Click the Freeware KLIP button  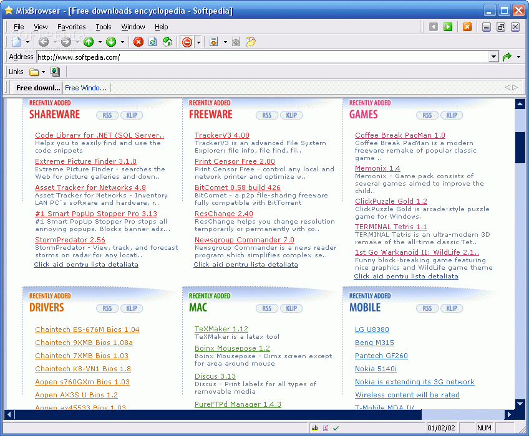(291, 115)
